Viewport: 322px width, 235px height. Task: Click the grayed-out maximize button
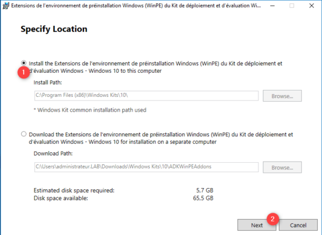[x=292, y=6]
